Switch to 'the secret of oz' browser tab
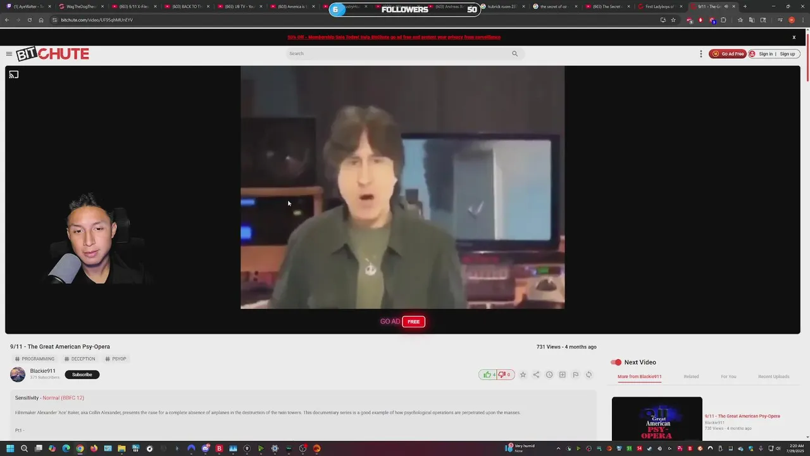This screenshot has width=810, height=456. (x=554, y=6)
